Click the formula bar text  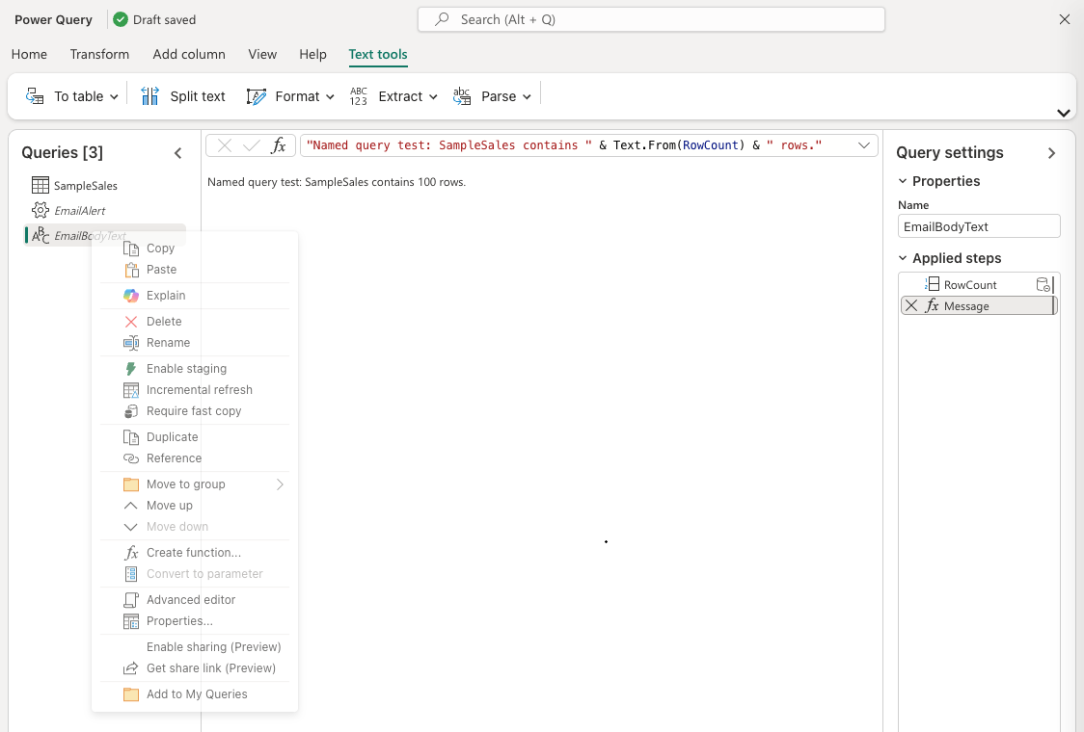(x=563, y=145)
